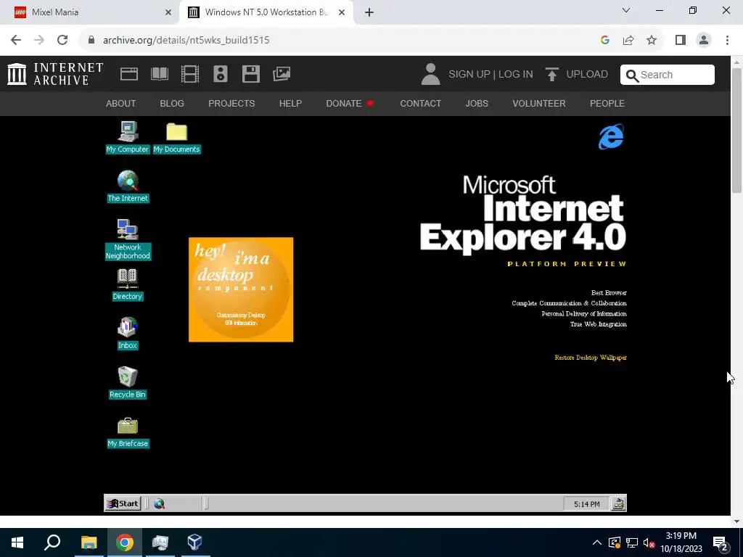Click the Internet Explorer 'e' logo
This screenshot has height=557, width=743.
[x=611, y=137]
